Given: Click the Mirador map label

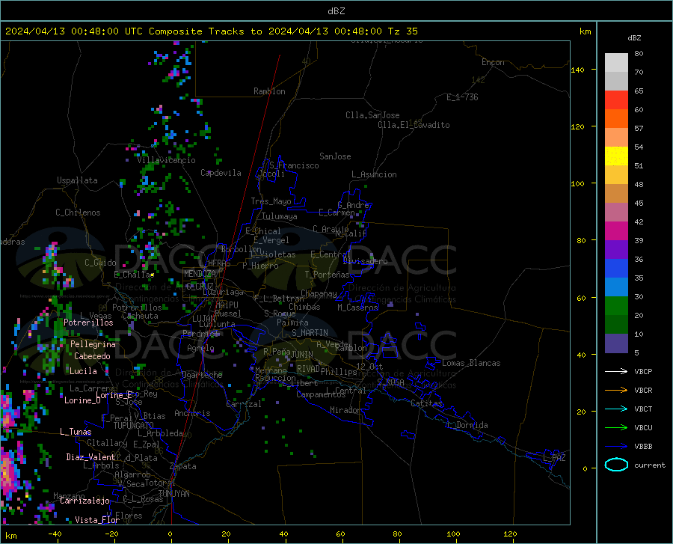Looking at the screenshot, I should [345, 410].
